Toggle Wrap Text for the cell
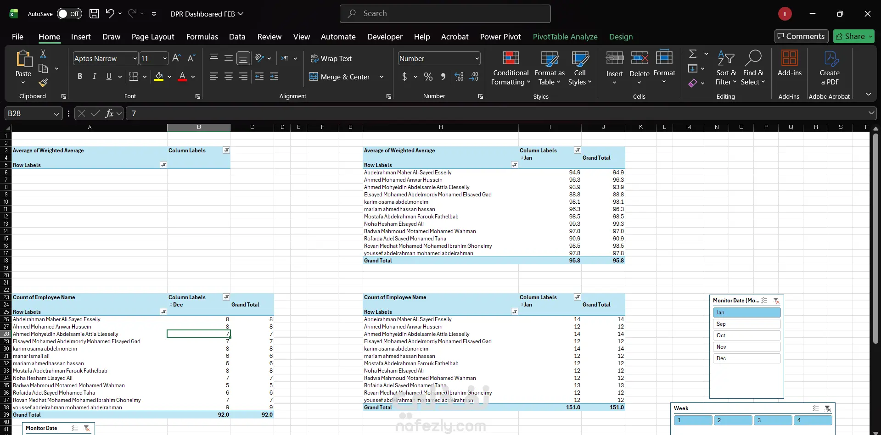Screen dimensions: 881x435 pos(331,59)
